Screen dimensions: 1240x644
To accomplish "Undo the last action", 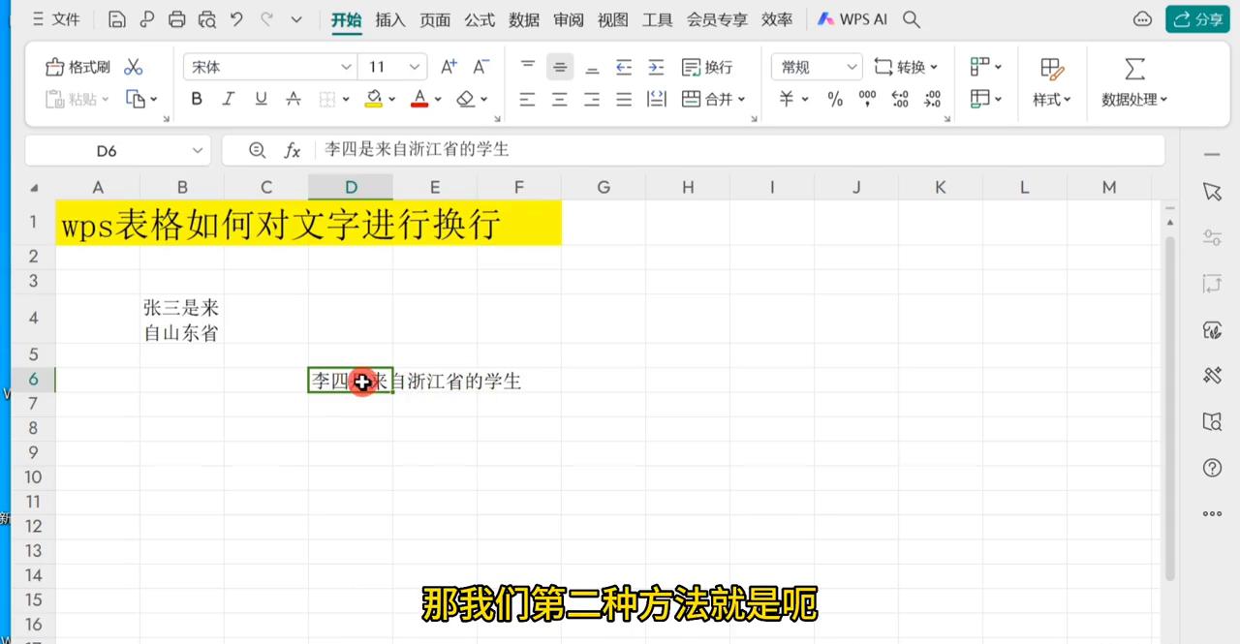I will coord(237,19).
